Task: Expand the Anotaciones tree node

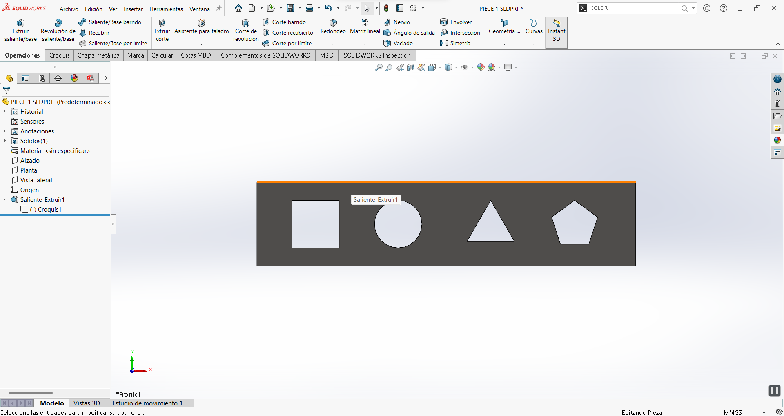Action: [5, 131]
